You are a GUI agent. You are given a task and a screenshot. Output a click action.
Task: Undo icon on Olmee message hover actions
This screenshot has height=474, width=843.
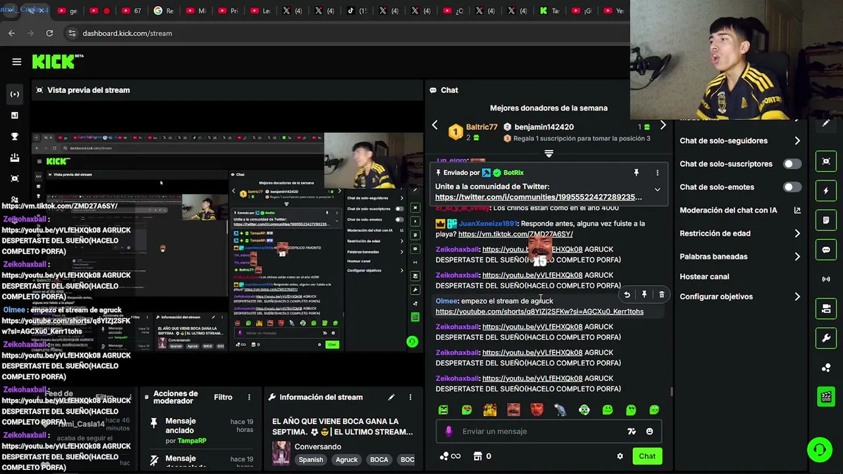627,295
